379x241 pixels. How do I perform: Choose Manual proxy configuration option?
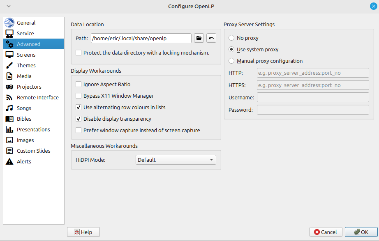coord(231,61)
